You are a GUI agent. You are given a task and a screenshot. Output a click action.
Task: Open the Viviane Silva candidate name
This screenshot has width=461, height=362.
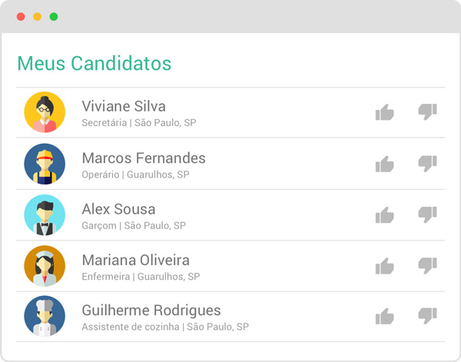coord(124,106)
